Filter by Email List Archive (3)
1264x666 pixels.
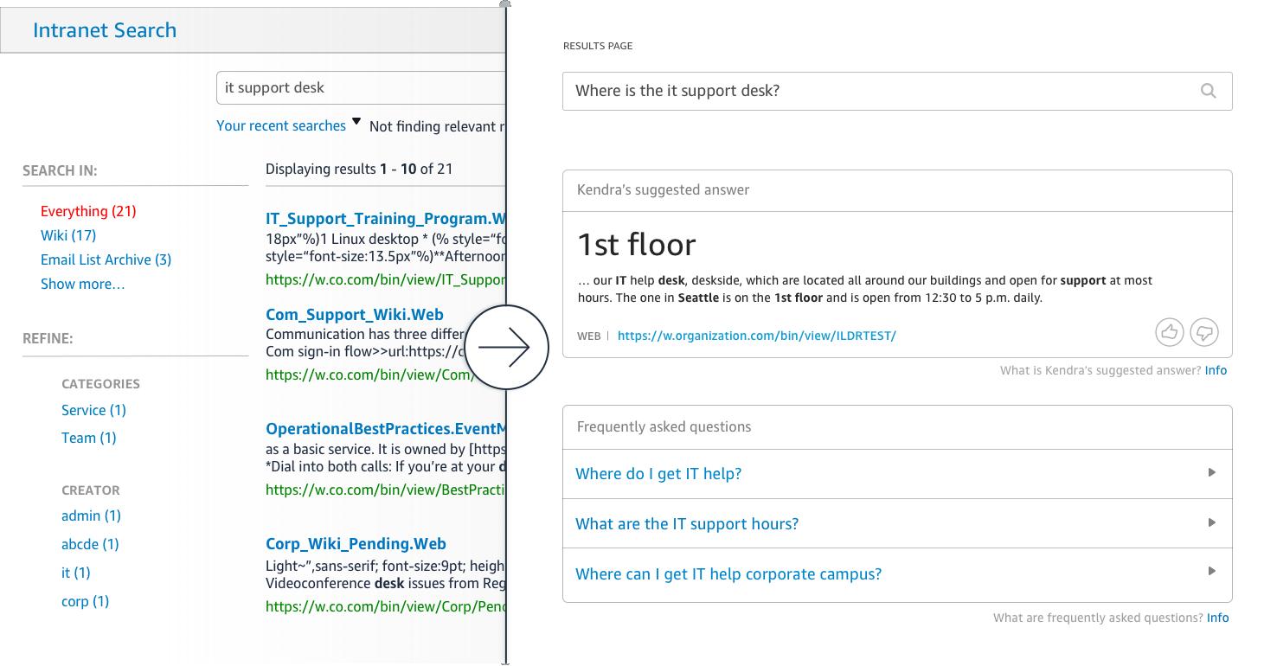(106, 259)
